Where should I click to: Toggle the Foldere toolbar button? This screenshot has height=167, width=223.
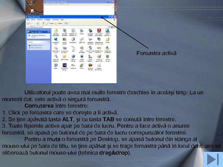pyautogui.click(x=59, y=23)
